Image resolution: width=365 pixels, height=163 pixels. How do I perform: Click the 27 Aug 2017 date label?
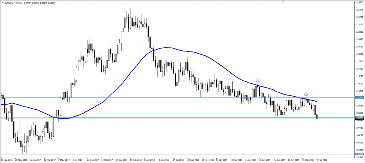coord(93,160)
